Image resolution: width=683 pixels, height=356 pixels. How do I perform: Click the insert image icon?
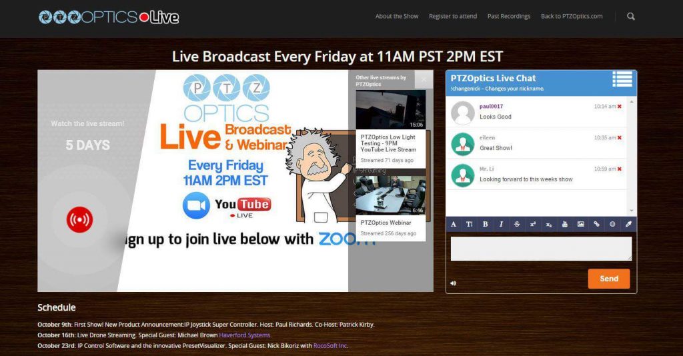(x=581, y=224)
